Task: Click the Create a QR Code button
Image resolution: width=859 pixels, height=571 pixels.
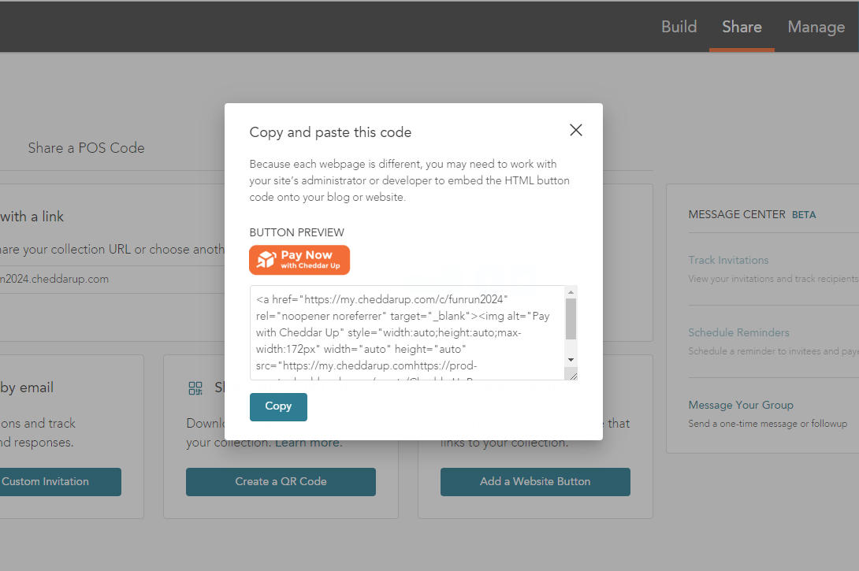Action: pos(281,482)
